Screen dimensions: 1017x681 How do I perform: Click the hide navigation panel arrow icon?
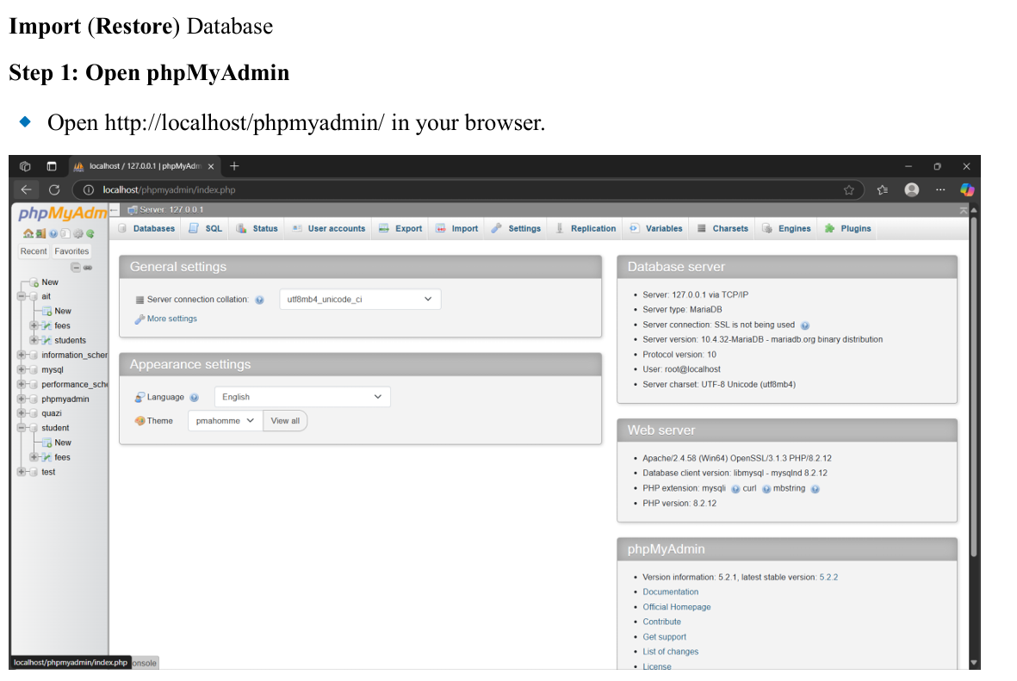[115, 209]
